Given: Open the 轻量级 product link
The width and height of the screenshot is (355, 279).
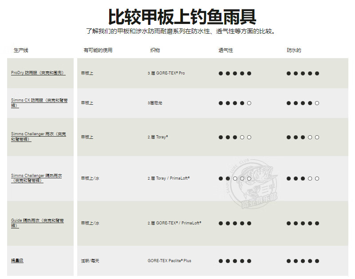Looking at the screenshot, I should (x=17, y=260).
